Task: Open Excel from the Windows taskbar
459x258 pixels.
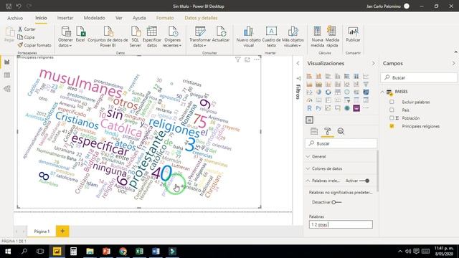Action: (x=139, y=252)
